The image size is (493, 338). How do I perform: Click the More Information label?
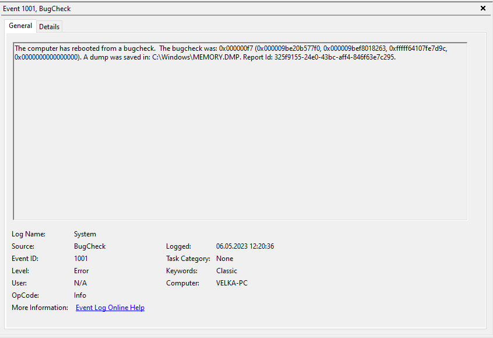click(x=40, y=308)
